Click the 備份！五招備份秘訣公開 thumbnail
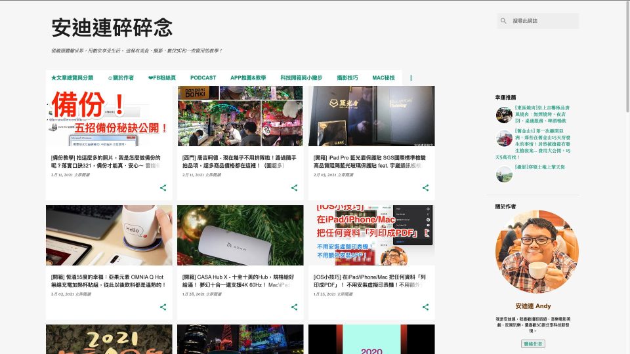The width and height of the screenshot is (630, 354). point(109,116)
